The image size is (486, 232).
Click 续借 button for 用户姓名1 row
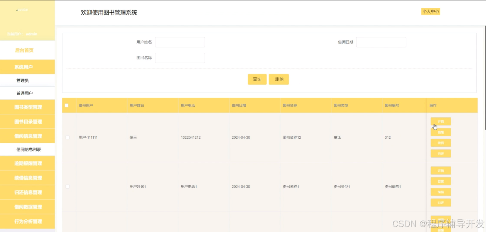440,192
